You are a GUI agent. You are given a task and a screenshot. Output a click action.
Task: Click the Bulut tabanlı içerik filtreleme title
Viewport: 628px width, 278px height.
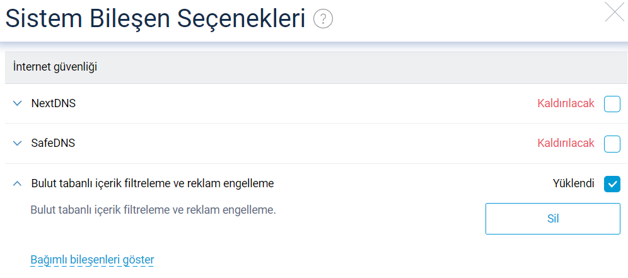coord(153,184)
